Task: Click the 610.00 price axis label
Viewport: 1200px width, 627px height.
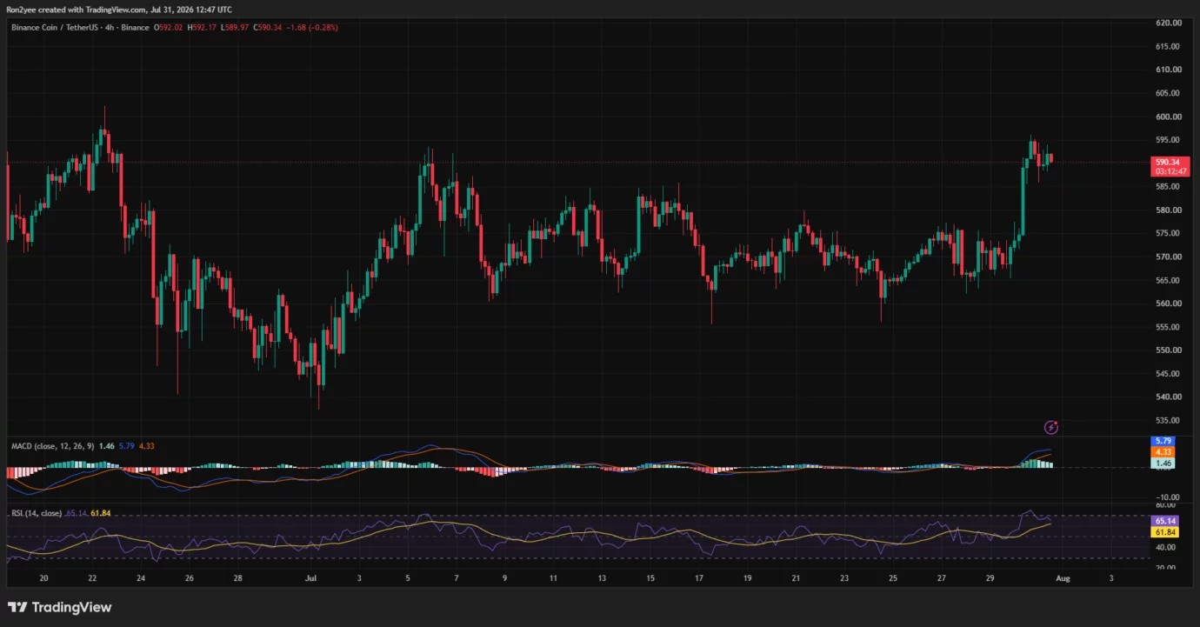Action: pyautogui.click(x=1167, y=70)
